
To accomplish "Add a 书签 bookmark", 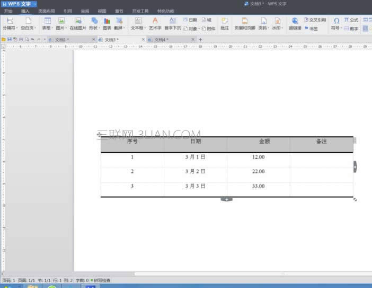I will [x=311, y=29].
